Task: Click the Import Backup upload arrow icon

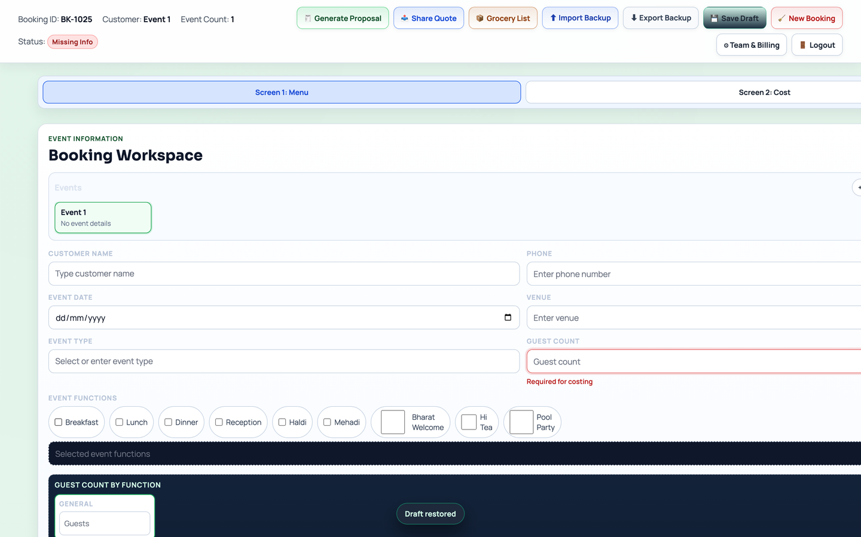Action: click(x=554, y=18)
